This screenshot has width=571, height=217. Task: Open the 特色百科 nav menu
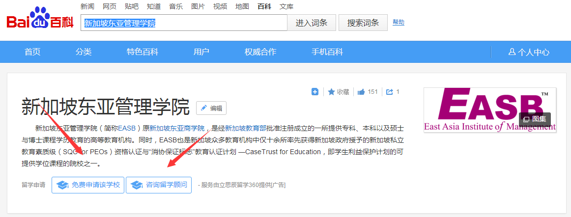(143, 52)
